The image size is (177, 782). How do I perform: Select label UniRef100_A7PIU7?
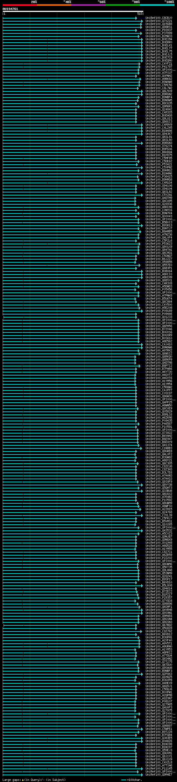159,73
